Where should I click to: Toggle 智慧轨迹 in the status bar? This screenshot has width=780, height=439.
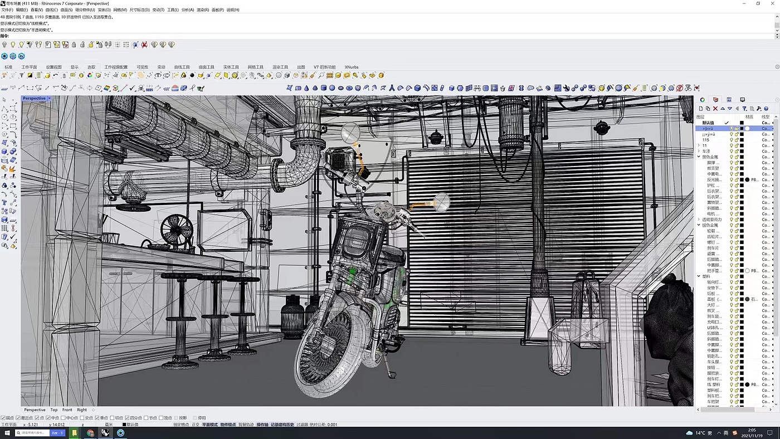coord(246,425)
